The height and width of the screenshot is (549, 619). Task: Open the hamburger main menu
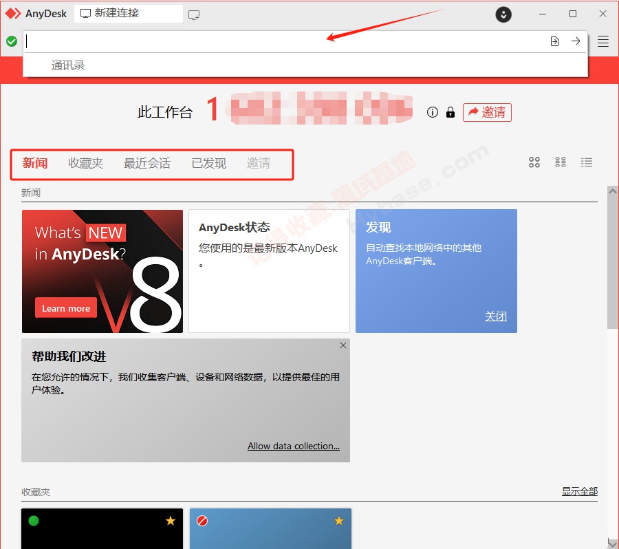[x=602, y=41]
